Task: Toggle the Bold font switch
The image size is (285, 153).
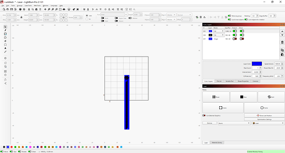Action: [x=102, y=18]
